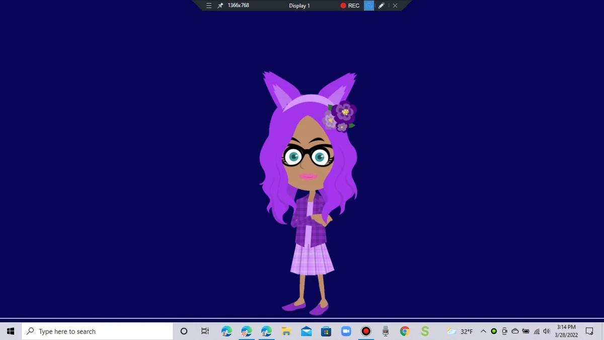Open OneDrive from the system tray

515,331
